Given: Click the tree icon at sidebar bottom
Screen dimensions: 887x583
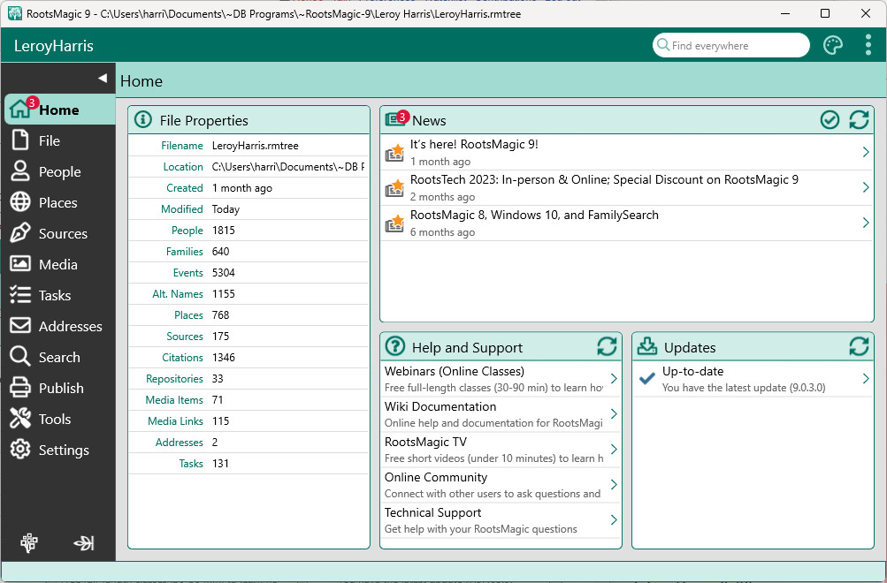Looking at the screenshot, I should [x=29, y=543].
